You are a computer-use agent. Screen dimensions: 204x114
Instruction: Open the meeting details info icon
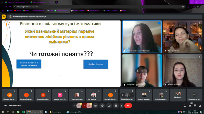click(185, 106)
